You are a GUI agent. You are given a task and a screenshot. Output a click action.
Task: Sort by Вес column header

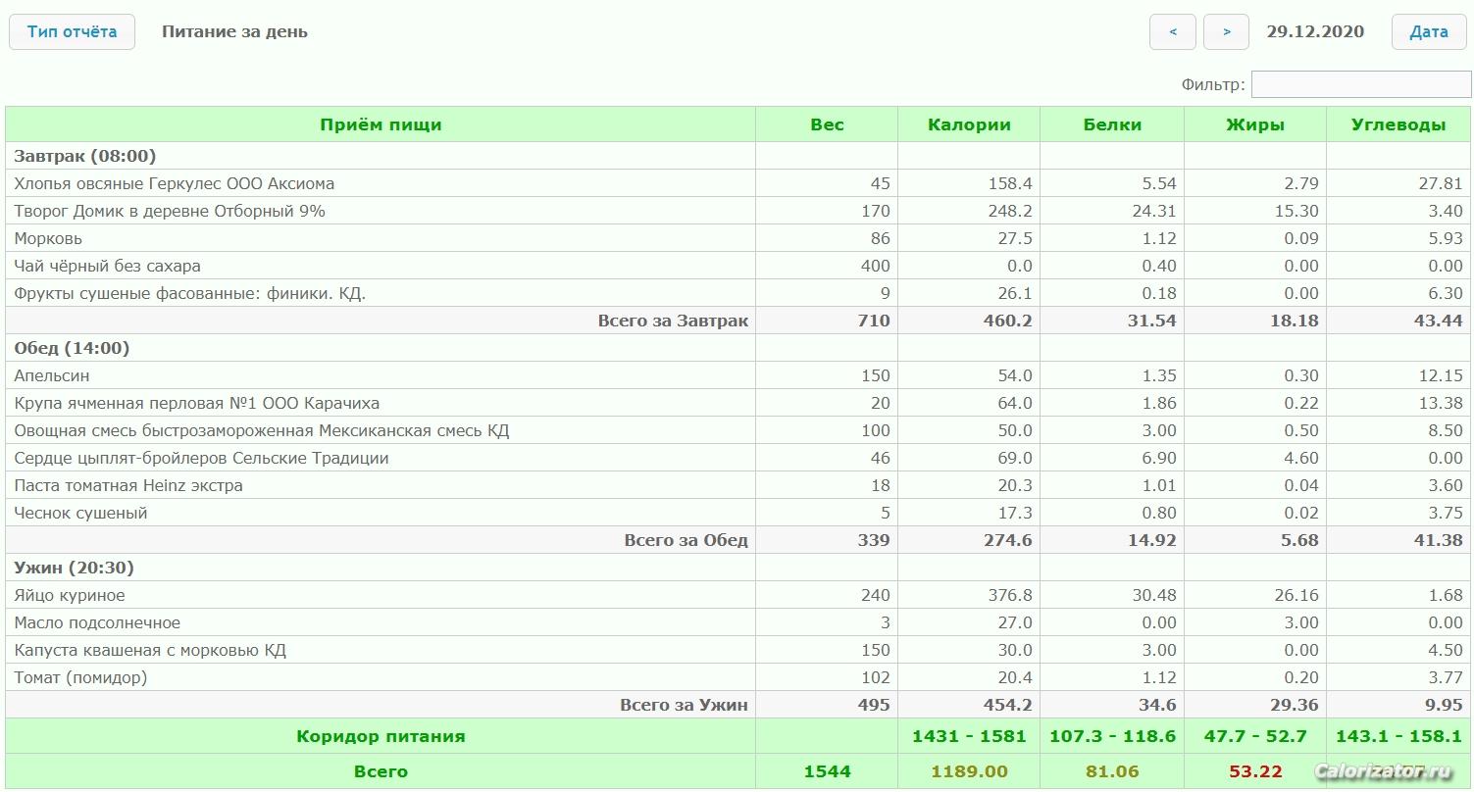point(827,124)
